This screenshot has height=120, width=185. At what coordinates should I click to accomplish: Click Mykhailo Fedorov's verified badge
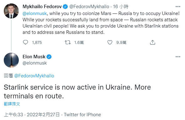[x=65, y=7]
